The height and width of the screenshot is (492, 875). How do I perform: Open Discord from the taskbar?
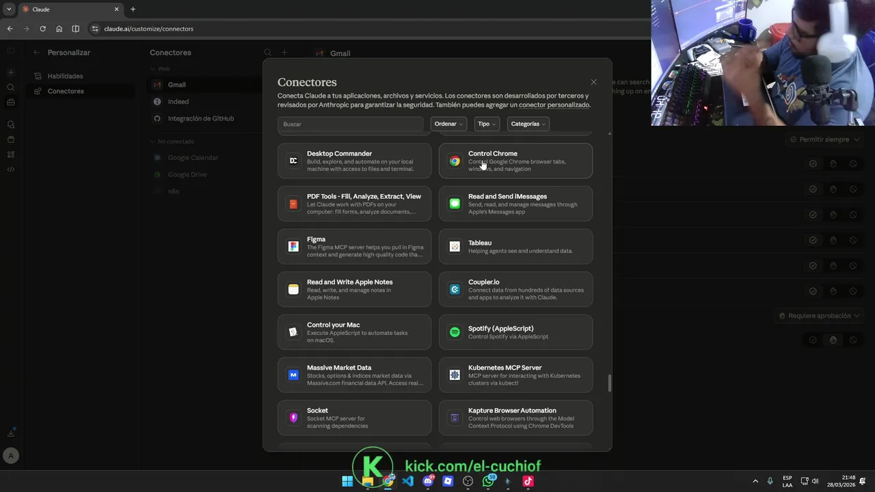click(x=428, y=481)
